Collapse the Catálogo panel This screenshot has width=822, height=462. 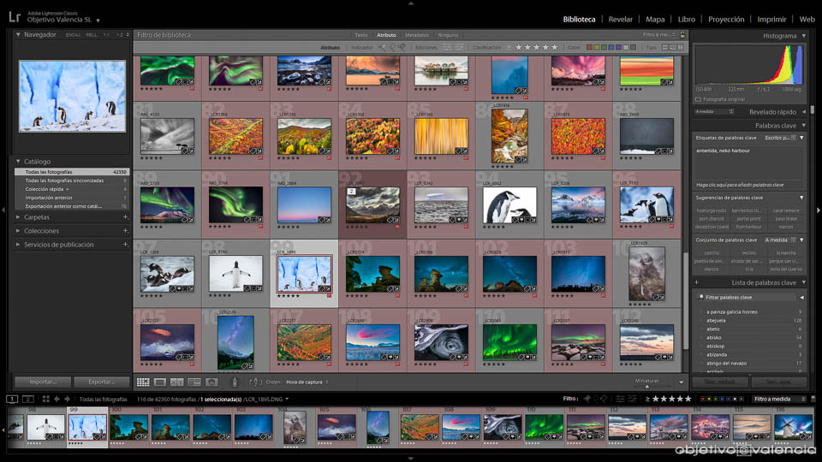coord(18,162)
